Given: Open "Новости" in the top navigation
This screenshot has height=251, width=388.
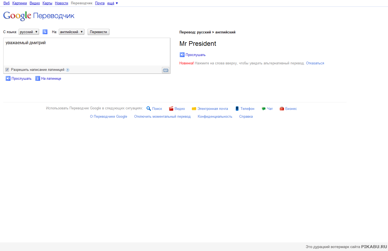Looking at the screenshot, I should (x=61, y=3).
